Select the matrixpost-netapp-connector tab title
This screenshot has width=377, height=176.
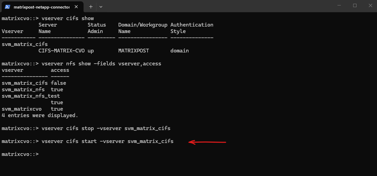[42, 7]
